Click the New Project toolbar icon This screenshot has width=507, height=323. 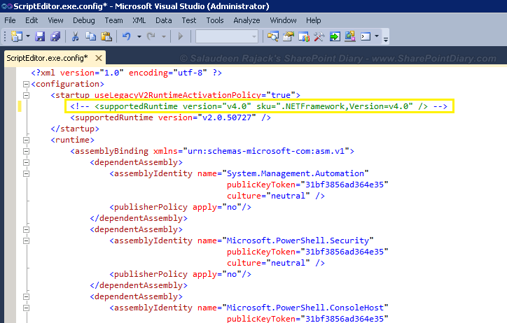(x=17, y=36)
